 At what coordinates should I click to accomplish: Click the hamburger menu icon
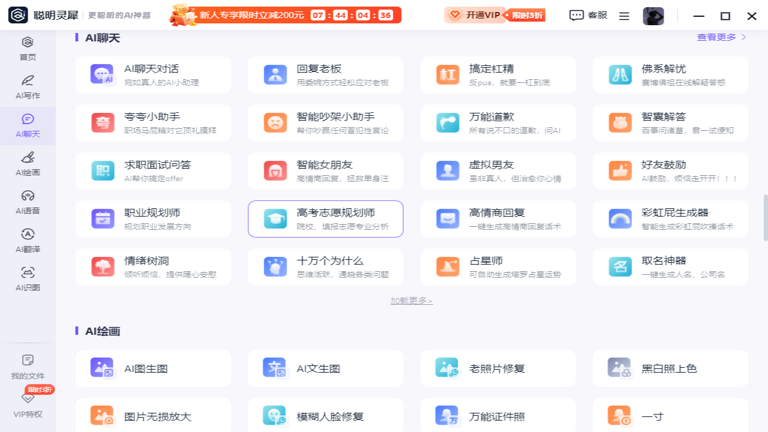624,16
